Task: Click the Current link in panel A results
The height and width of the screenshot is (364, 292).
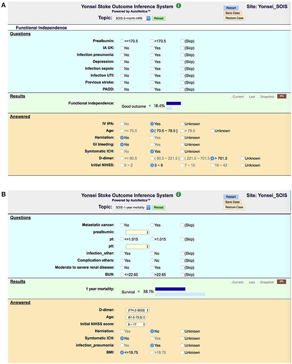Action: click(x=238, y=97)
